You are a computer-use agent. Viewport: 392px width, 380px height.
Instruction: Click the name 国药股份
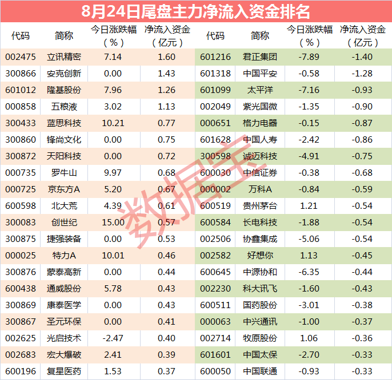(x=260, y=305)
